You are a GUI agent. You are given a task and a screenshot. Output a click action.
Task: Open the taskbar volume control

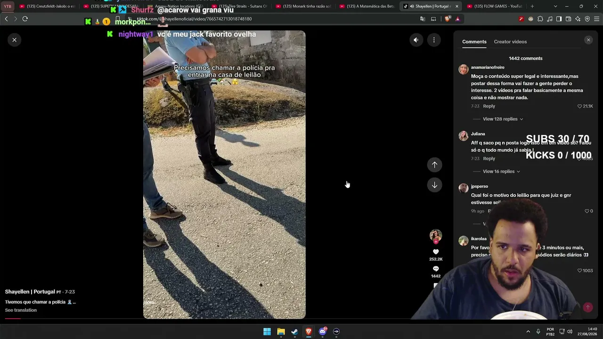coord(570,331)
